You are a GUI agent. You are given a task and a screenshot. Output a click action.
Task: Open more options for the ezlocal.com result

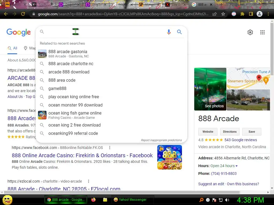[89, 181]
